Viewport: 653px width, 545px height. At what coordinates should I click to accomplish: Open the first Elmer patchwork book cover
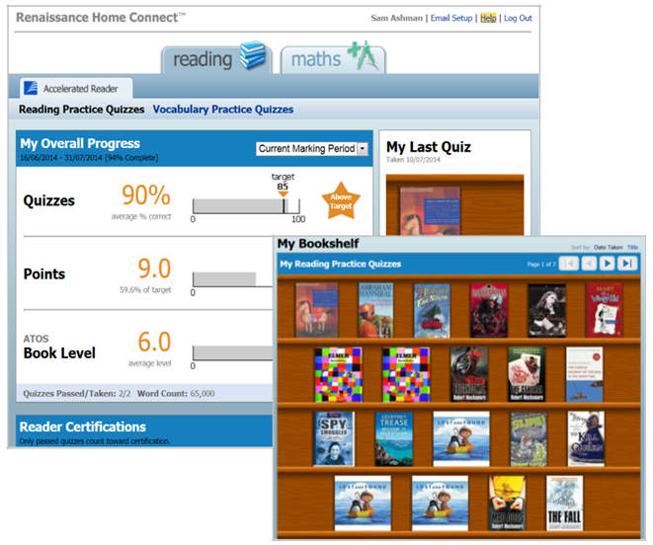(339, 375)
